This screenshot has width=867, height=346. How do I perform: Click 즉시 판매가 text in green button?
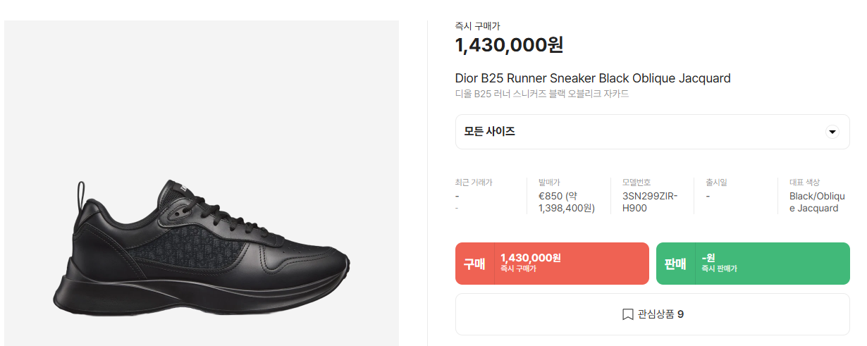pos(720,269)
